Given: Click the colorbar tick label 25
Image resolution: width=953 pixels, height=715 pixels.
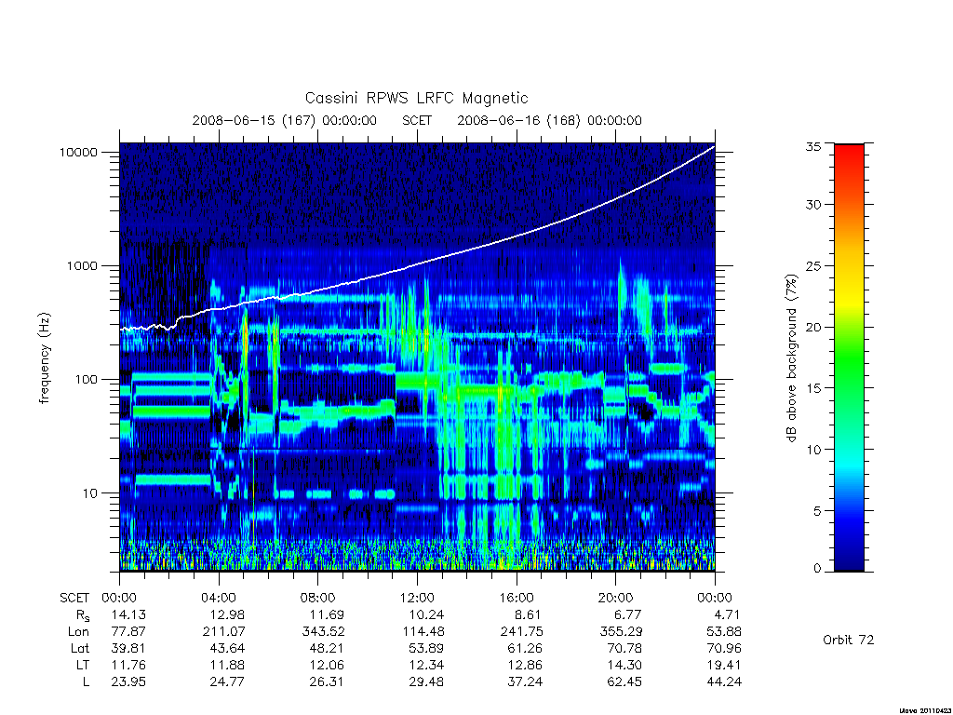Looking at the screenshot, I should (812, 265).
